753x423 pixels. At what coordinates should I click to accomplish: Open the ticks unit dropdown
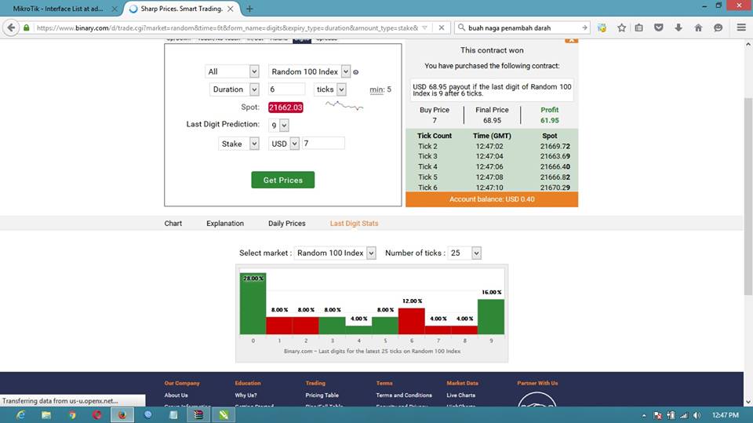point(330,89)
